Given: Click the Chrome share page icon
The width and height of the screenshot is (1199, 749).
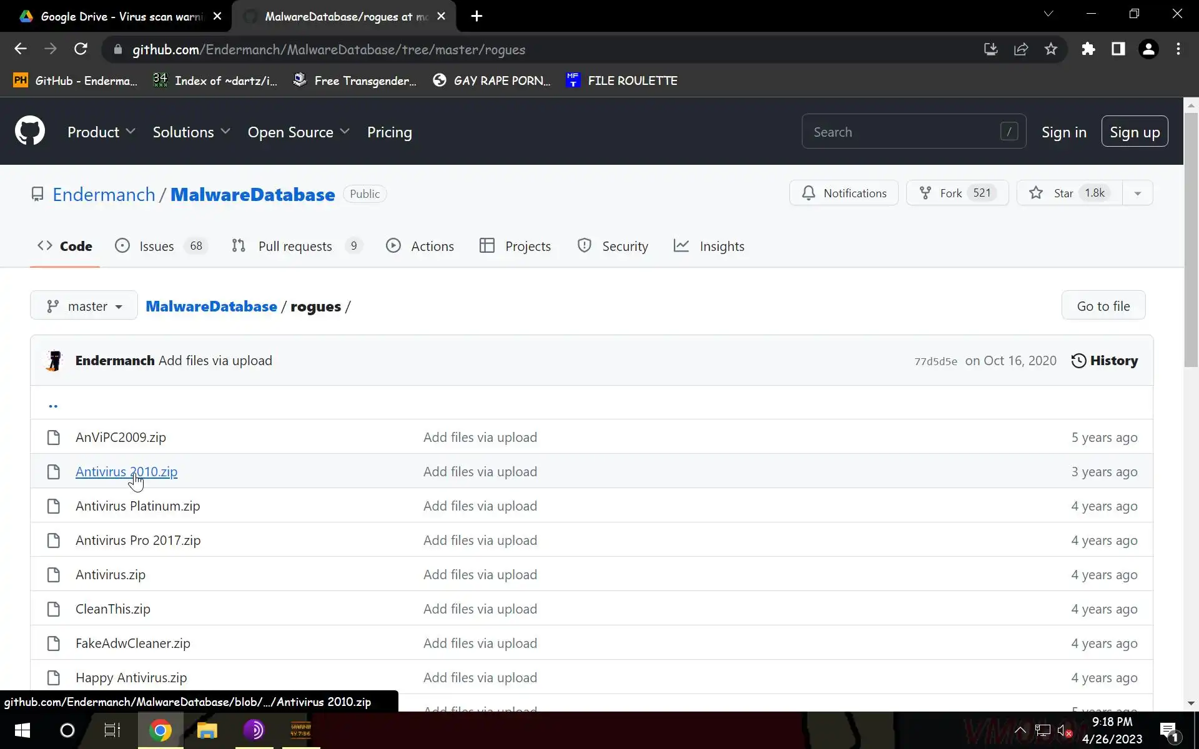Looking at the screenshot, I should point(1021,49).
